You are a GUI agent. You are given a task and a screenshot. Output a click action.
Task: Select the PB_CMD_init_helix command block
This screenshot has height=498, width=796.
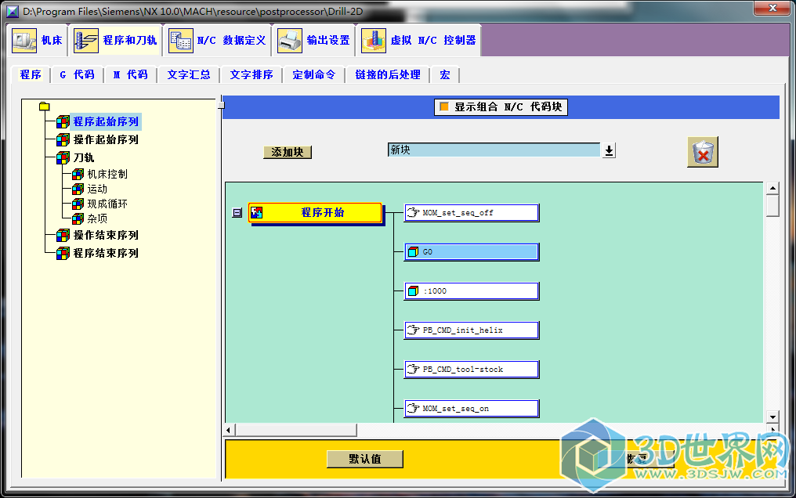[x=471, y=330]
